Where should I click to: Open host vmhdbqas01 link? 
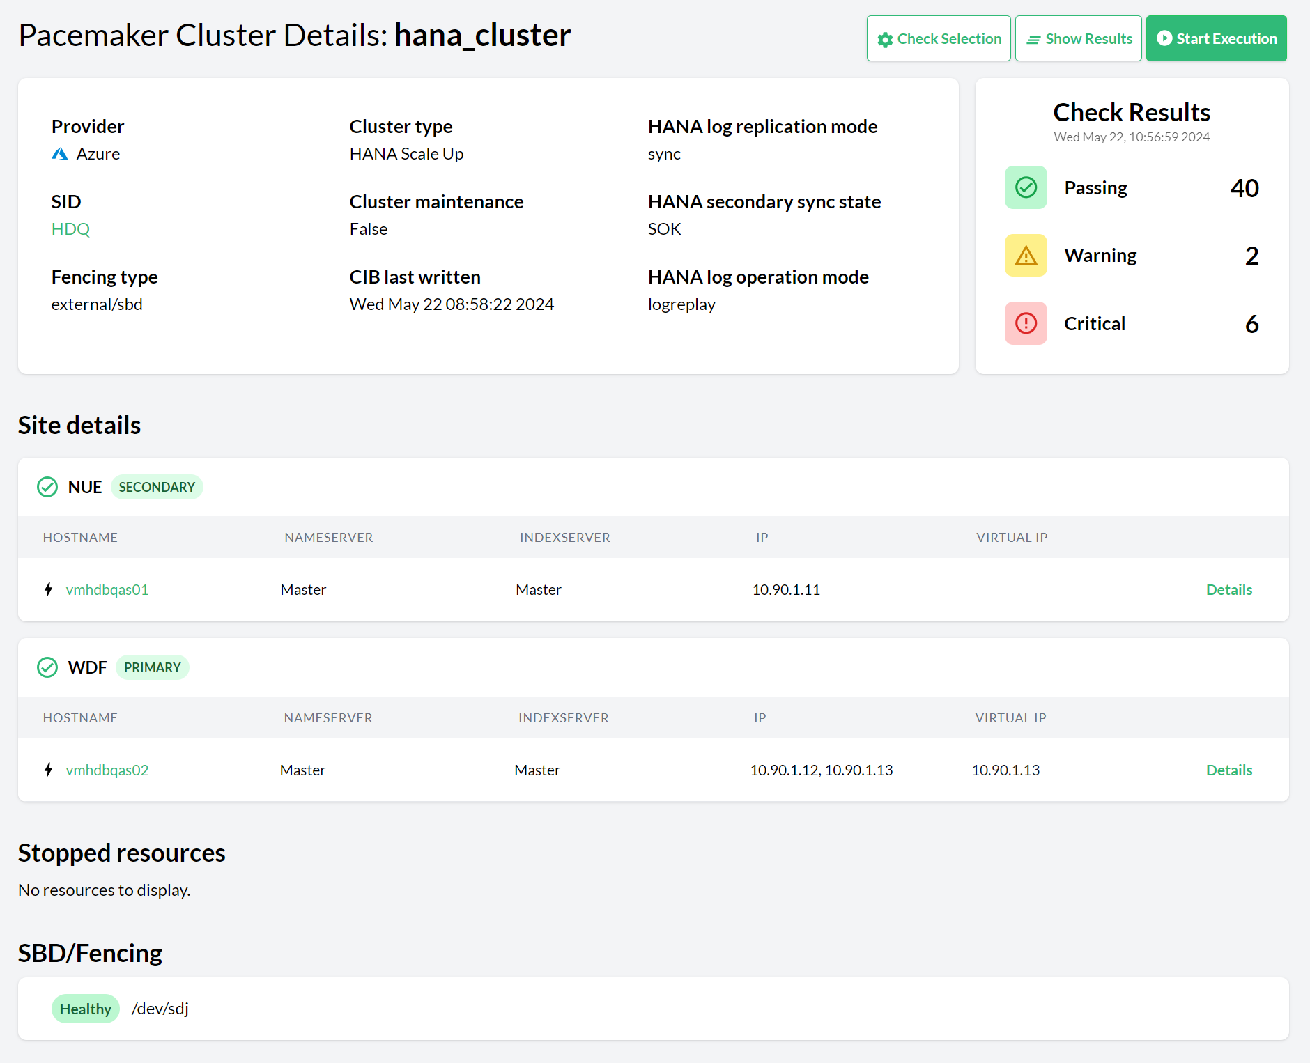(x=107, y=589)
